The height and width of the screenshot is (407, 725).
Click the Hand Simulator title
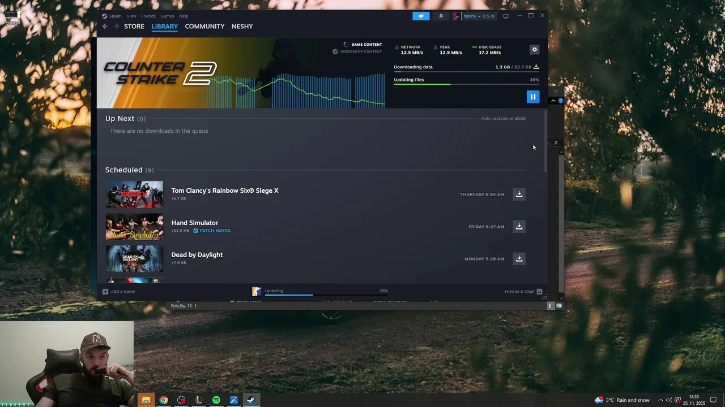pyautogui.click(x=194, y=223)
